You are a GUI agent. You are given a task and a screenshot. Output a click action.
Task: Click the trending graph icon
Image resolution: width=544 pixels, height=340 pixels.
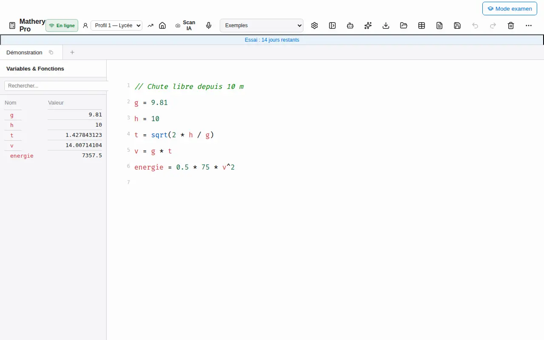point(150,25)
